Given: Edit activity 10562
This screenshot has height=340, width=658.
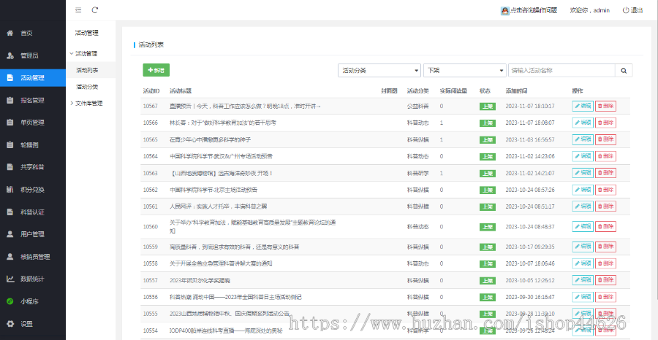Looking at the screenshot, I should pyautogui.click(x=583, y=190).
